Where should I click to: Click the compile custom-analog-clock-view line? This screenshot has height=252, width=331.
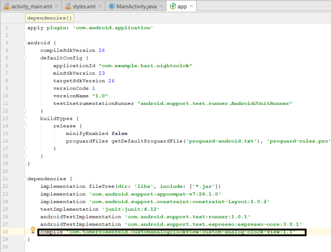point(172,232)
